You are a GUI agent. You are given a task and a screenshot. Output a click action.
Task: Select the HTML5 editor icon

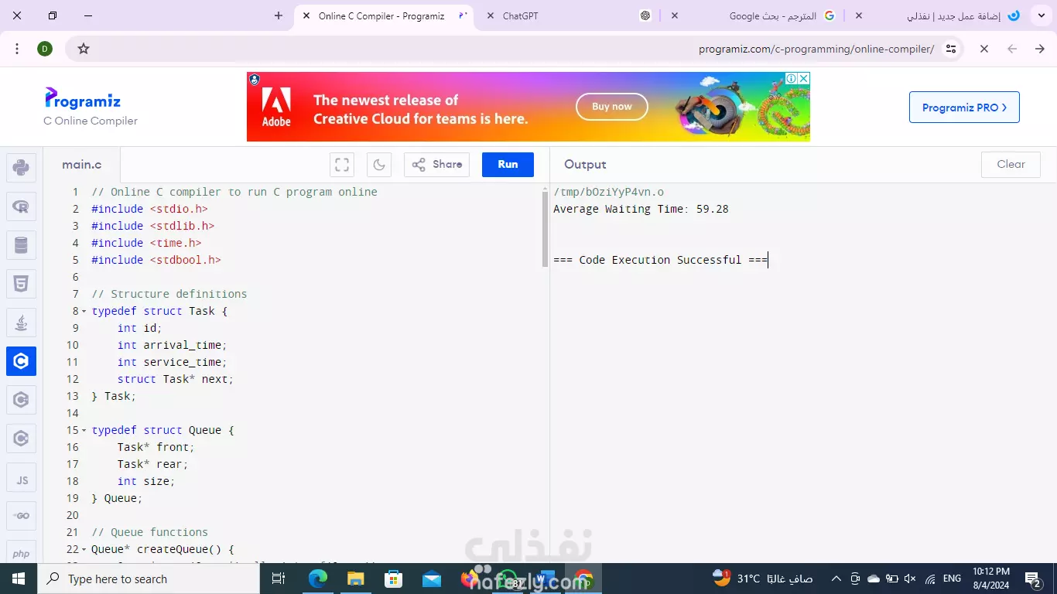click(x=21, y=284)
